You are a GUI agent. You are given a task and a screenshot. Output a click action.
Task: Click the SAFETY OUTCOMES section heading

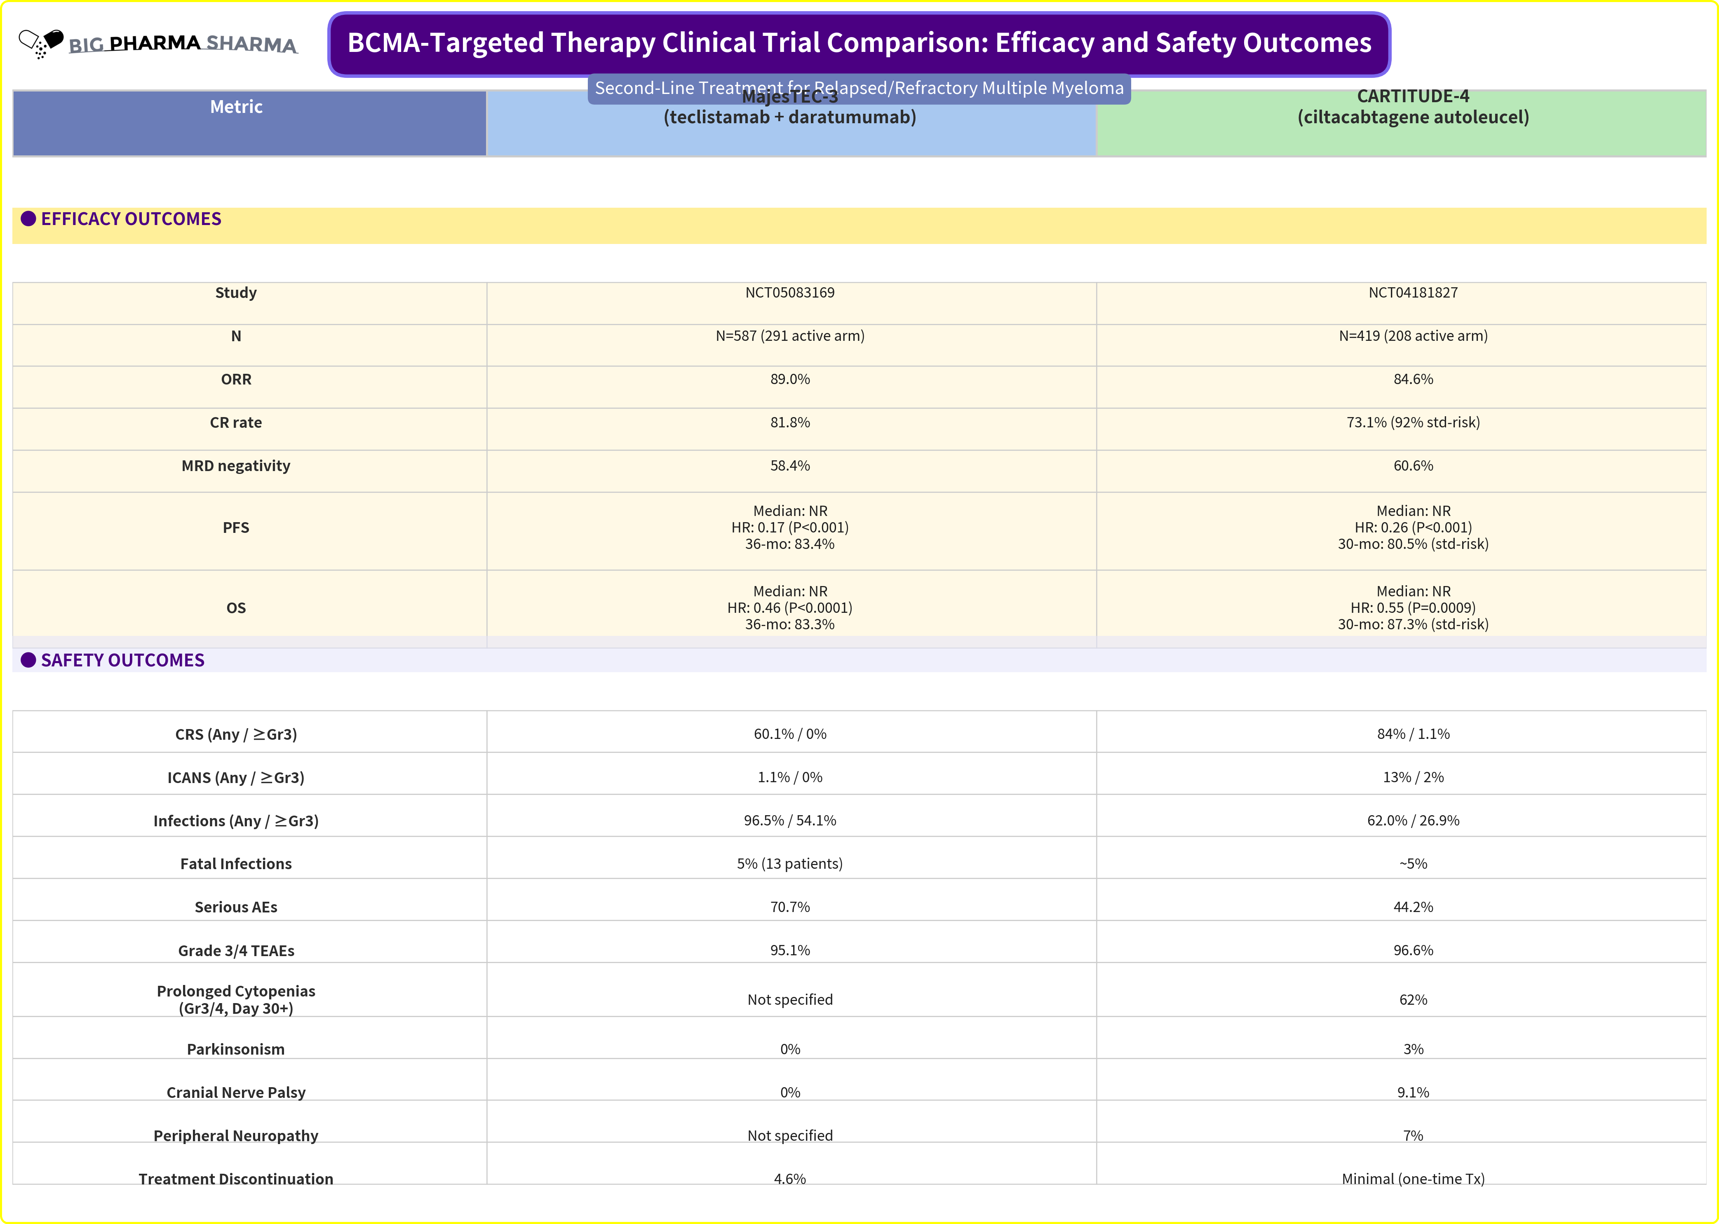[x=122, y=660]
